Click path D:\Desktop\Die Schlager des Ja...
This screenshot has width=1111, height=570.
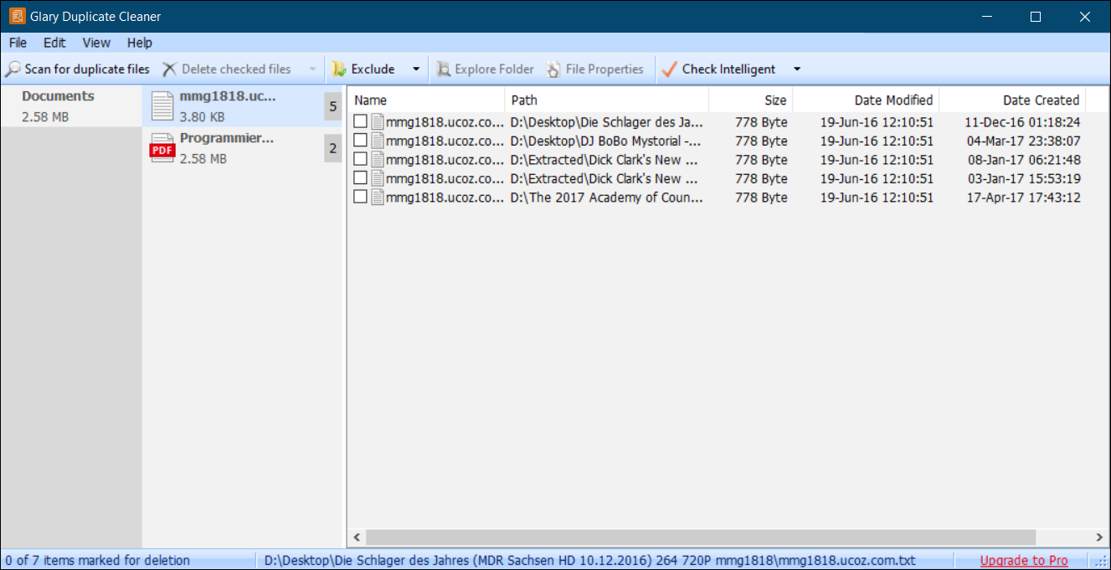606,122
